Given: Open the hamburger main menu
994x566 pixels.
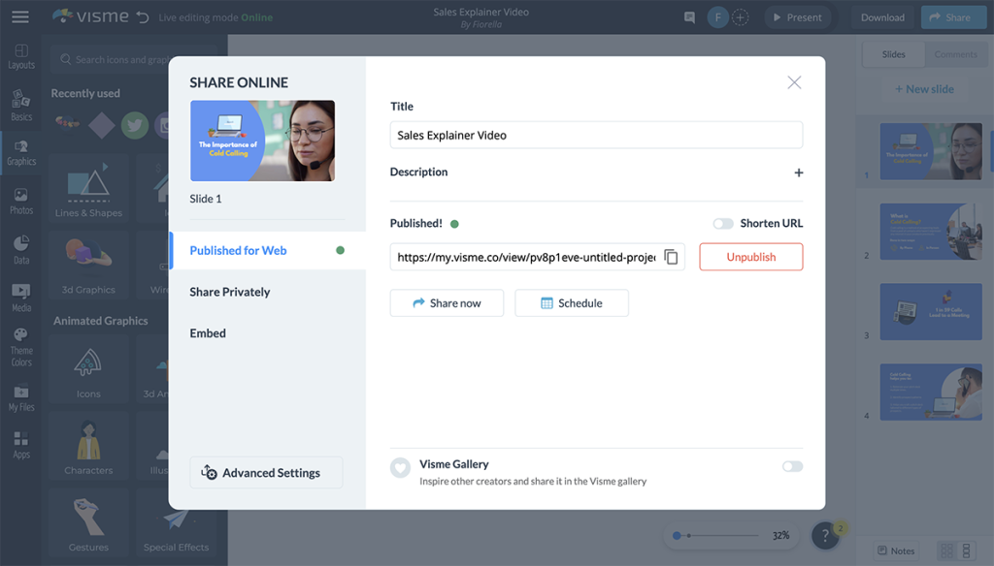Looking at the screenshot, I should pyautogui.click(x=19, y=17).
